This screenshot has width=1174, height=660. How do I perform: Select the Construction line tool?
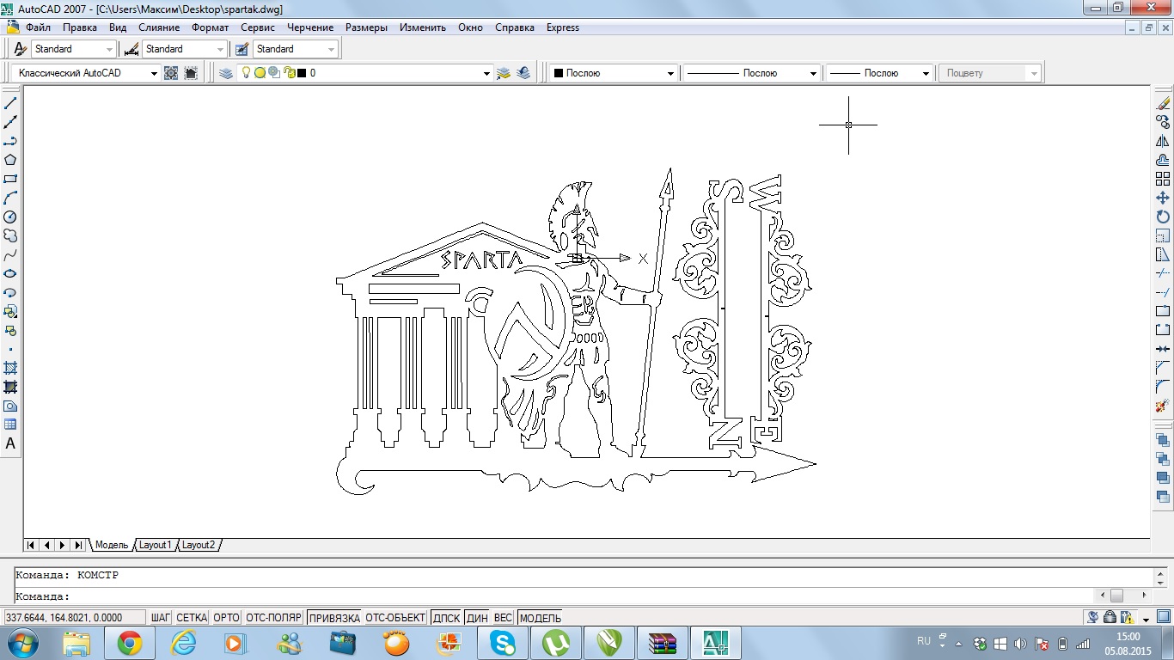tap(11, 122)
